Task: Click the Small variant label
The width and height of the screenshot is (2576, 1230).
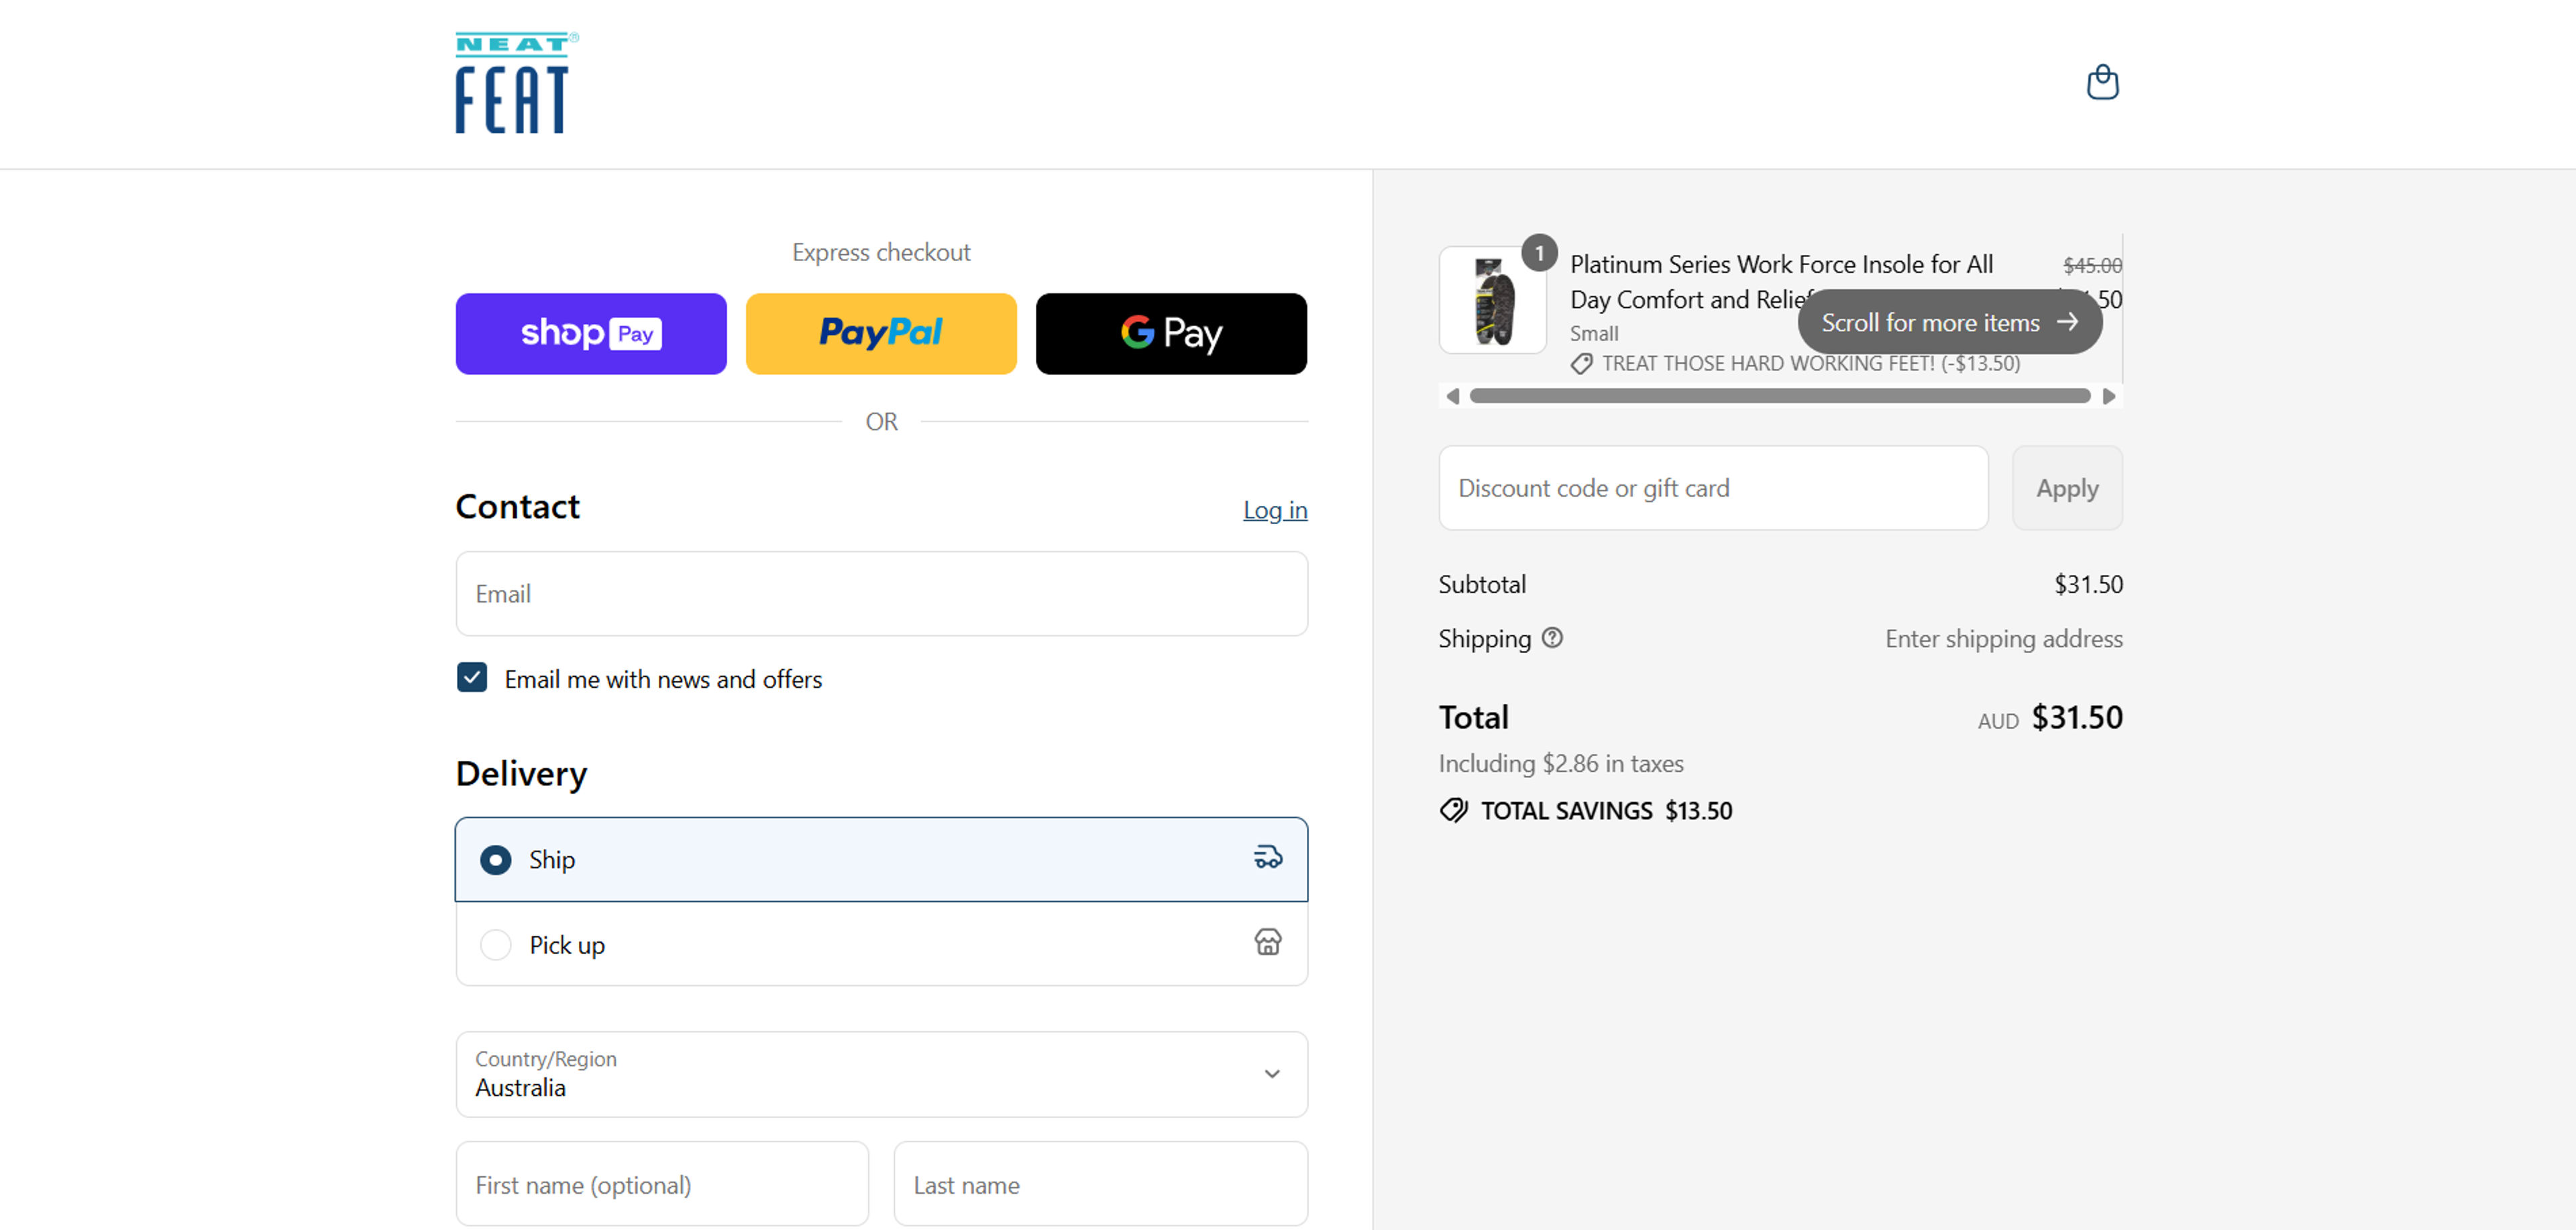Action: [x=1594, y=334]
